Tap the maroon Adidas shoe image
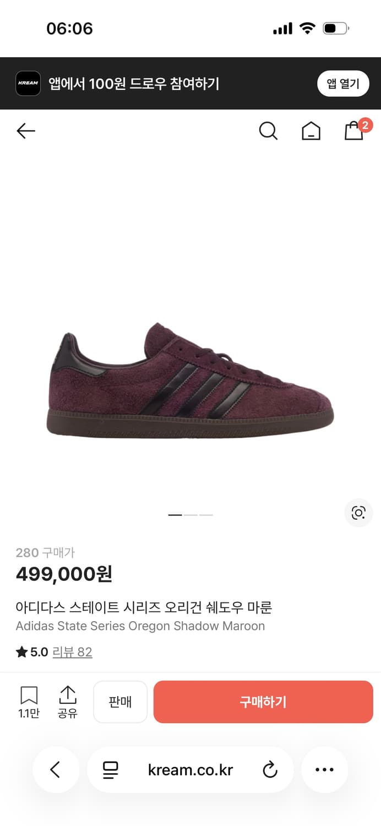The height and width of the screenshot is (826, 381). pyautogui.click(x=190, y=381)
